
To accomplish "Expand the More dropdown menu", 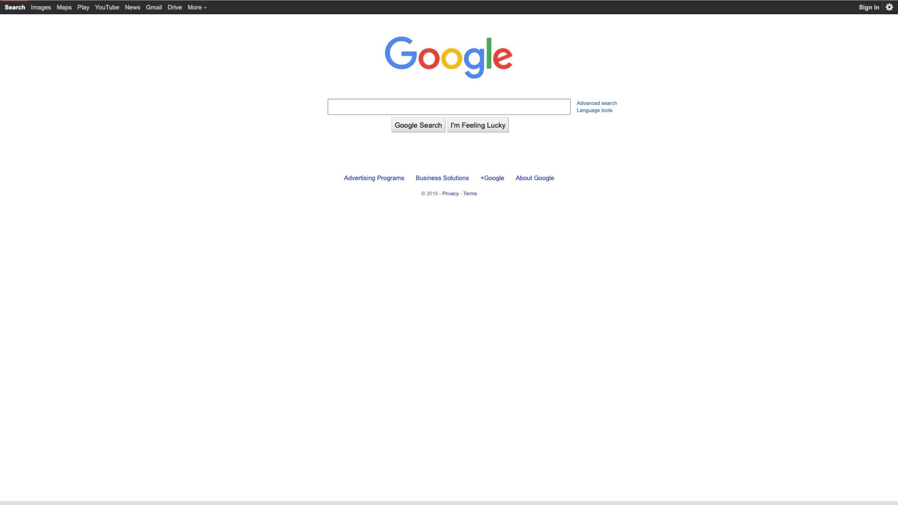I will (x=197, y=7).
